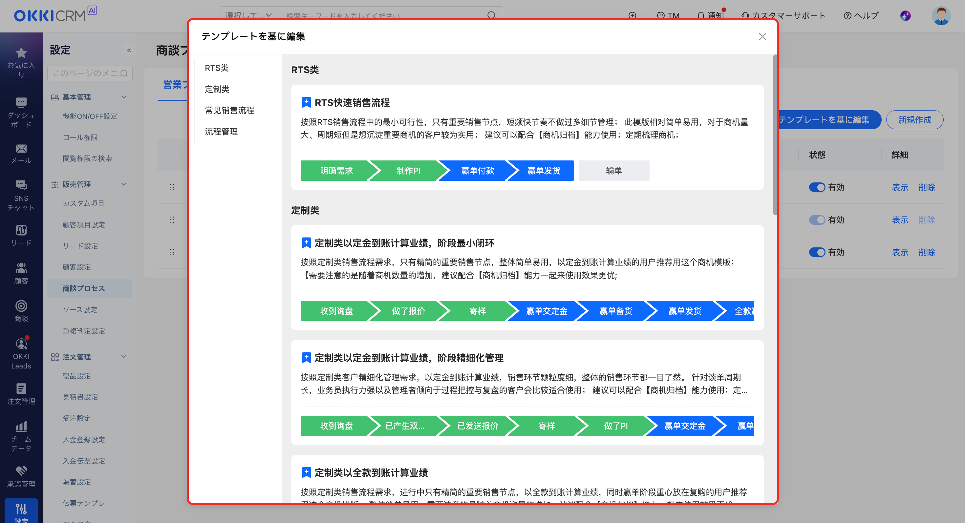Open the Help (ヘルプ) question icon
Image resolution: width=965 pixels, height=523 pixels.
click(x=861, y=15)
